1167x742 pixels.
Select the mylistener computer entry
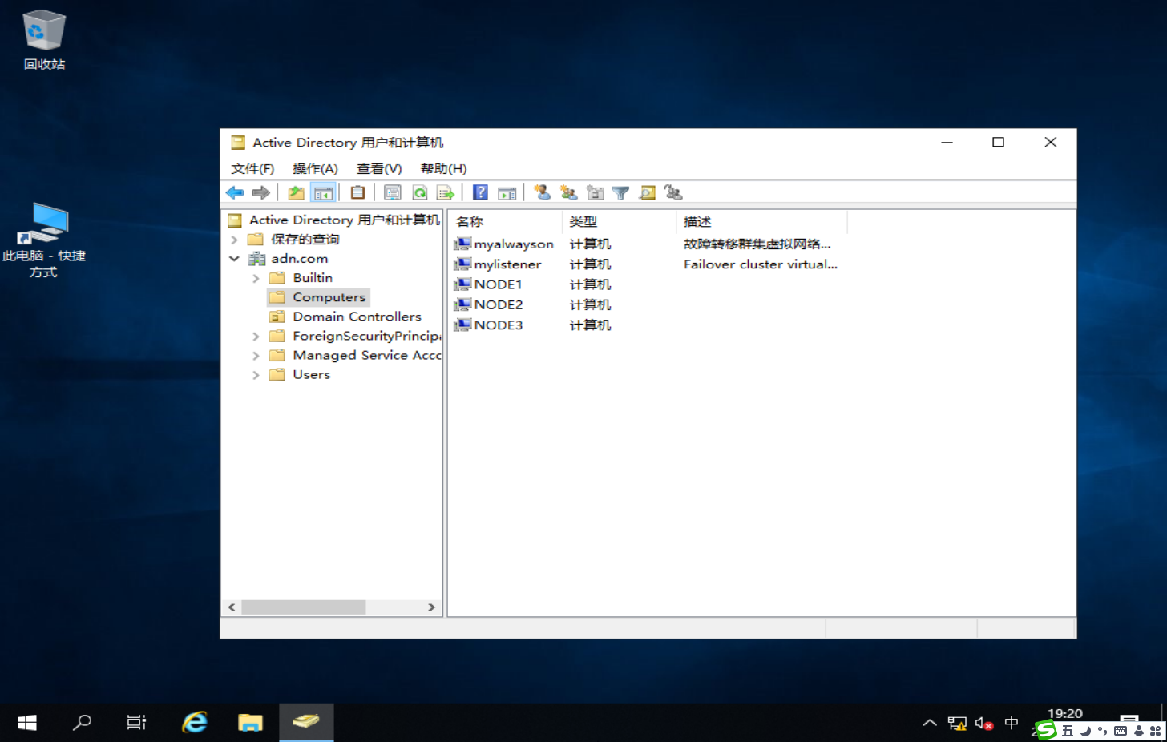pos(507,264)
